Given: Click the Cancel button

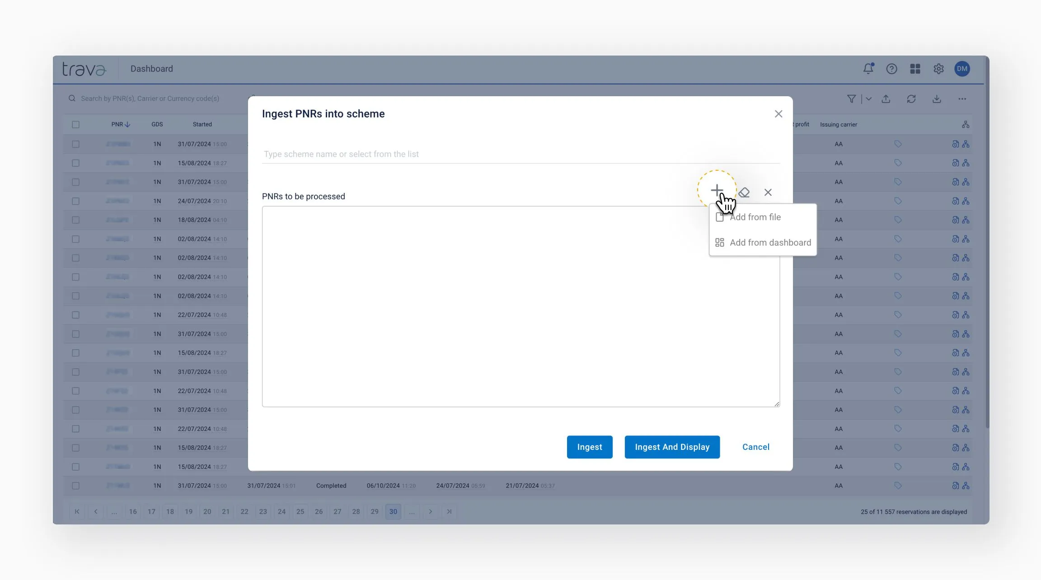Looking at the screenshot, I should pyautogui.click(x=755, y=447).
